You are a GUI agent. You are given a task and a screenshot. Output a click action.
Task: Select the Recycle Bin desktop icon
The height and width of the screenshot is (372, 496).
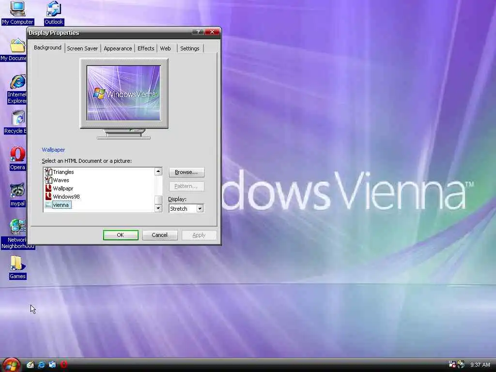(x=18, y=118)
